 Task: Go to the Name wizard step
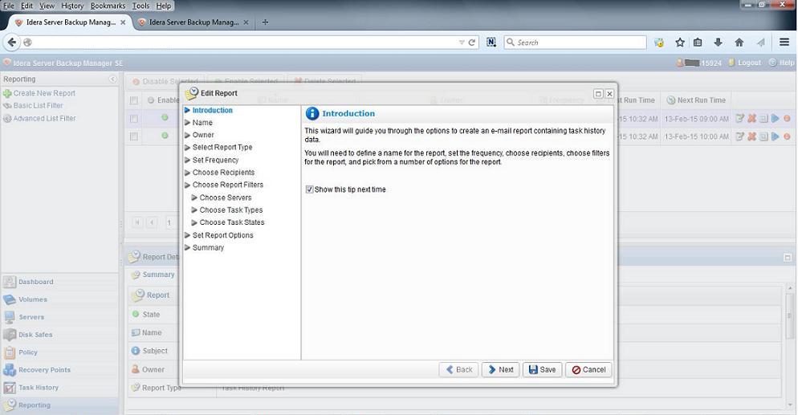point(202,123)
